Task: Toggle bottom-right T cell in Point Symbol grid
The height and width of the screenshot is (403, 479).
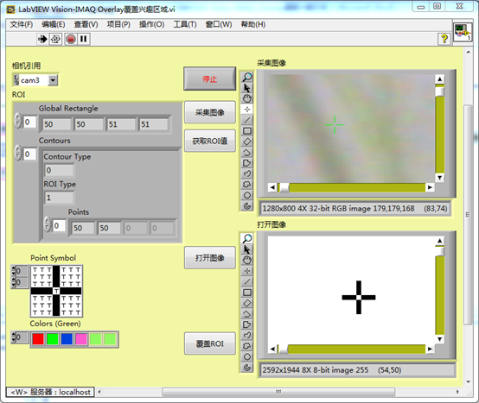Action: 78,312
